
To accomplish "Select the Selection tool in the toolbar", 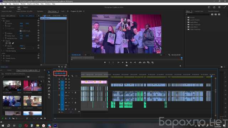I will 49,72.
